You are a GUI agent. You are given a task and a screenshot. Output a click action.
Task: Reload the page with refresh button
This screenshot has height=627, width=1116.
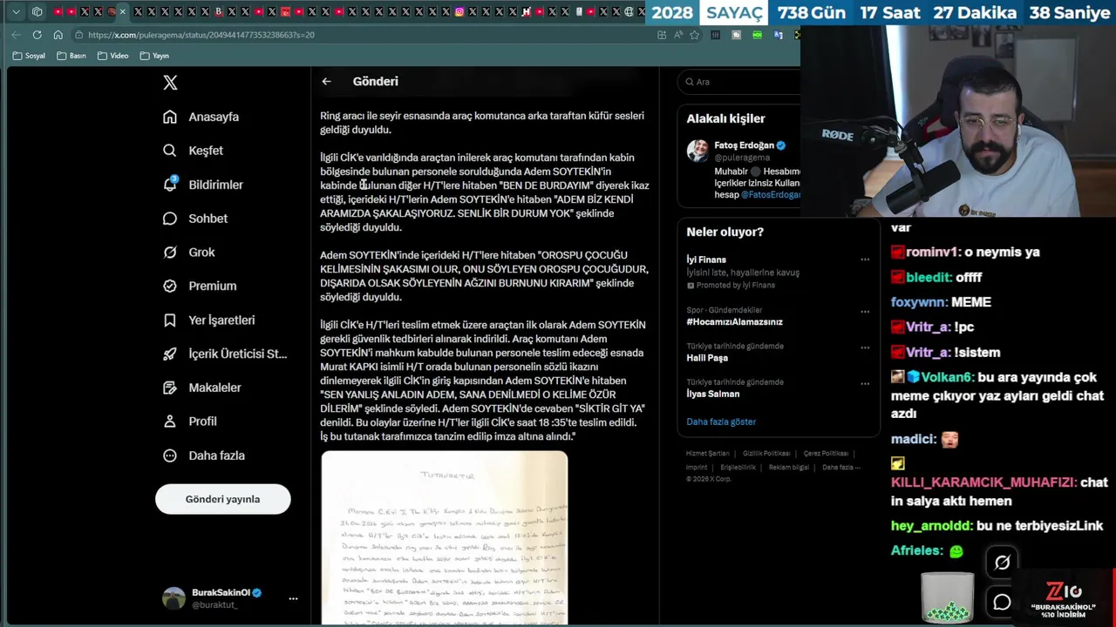37,35
